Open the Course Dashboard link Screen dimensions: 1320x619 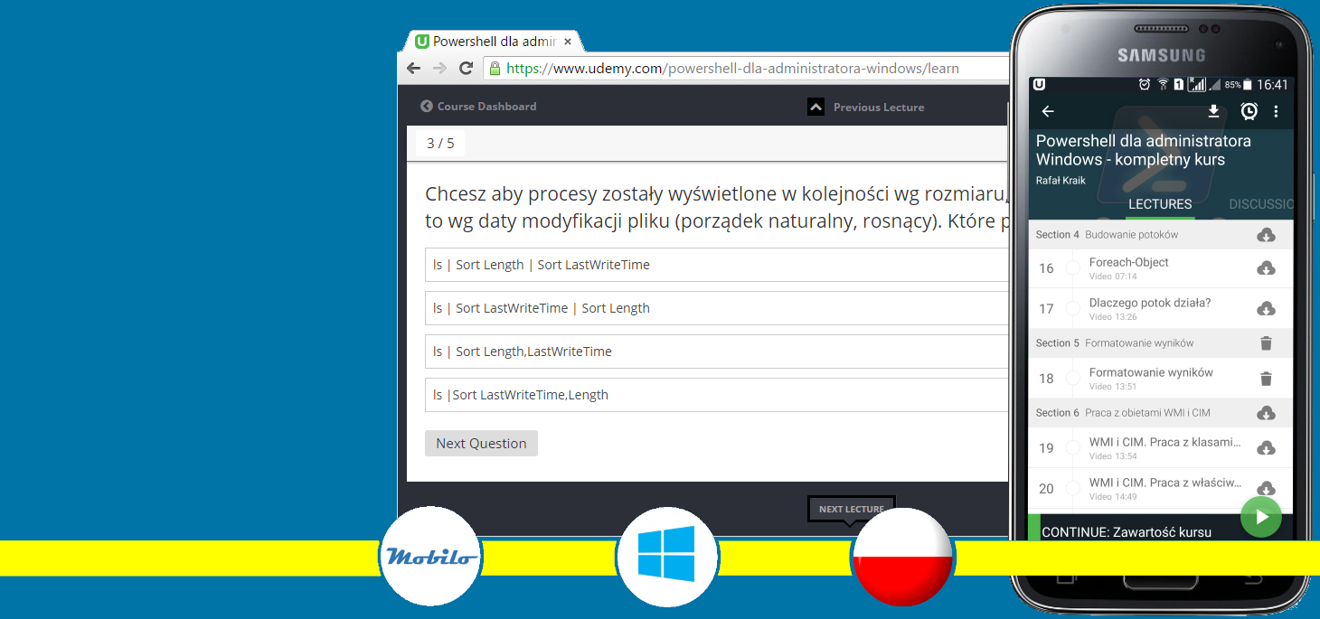[x=478, y=106]
